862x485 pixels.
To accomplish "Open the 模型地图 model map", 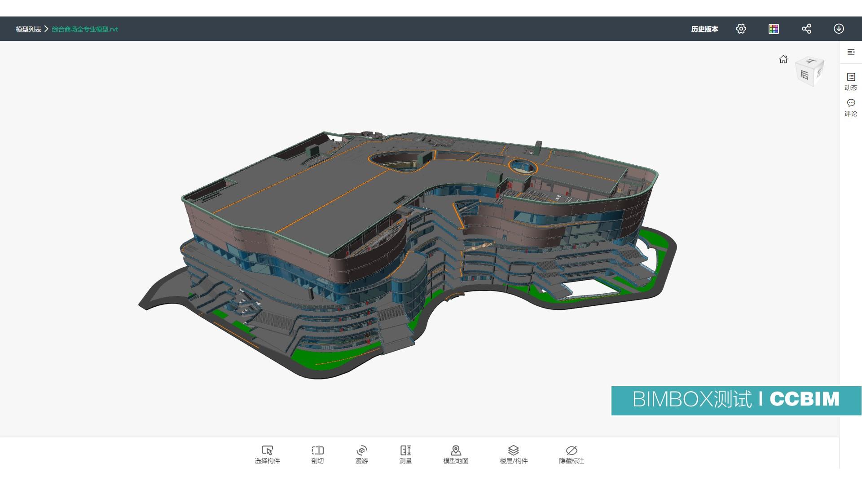I will pyautogui.click(x=455, y=454).
